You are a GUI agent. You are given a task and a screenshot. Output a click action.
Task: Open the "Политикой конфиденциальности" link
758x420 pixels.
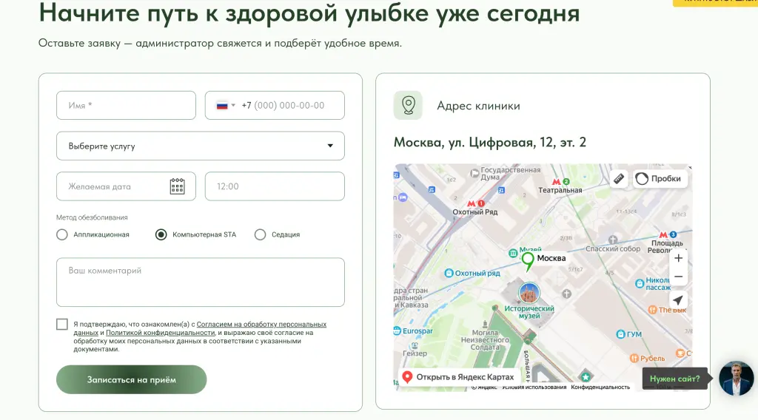tap(160, 333)
